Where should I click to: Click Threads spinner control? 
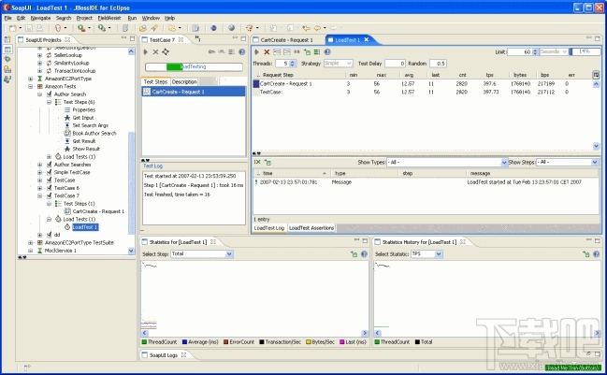293,63
